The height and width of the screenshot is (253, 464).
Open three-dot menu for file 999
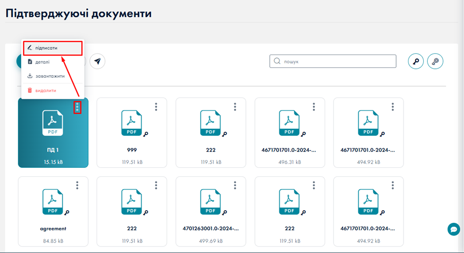click(x=156, y=106)
